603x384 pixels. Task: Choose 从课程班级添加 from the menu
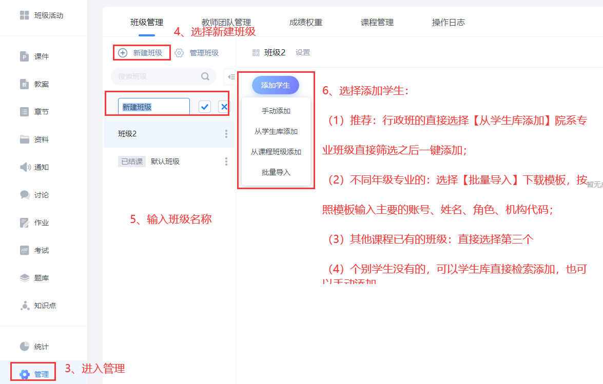(276, 152)
